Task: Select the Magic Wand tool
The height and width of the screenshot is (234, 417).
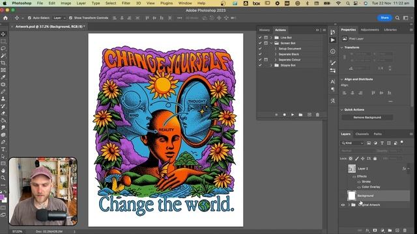Action: pyautogui.click(x=3, y=56)
